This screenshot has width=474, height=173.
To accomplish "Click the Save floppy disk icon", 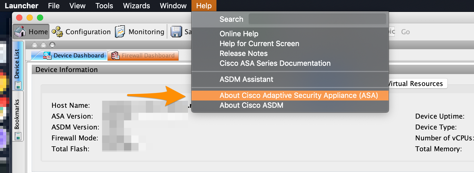I will 176,32.
